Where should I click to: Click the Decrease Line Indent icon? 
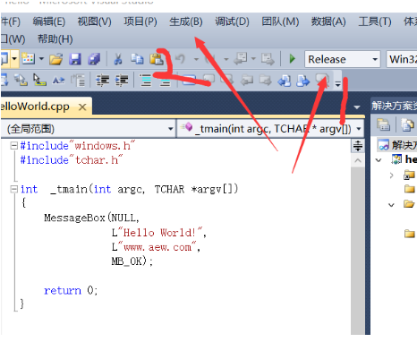click(103, 81)
